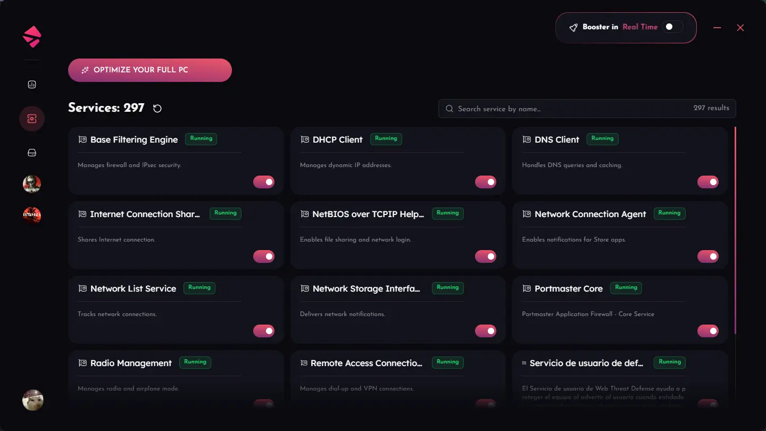Click the rocket icon in Booster badge

tap(573, 27)
